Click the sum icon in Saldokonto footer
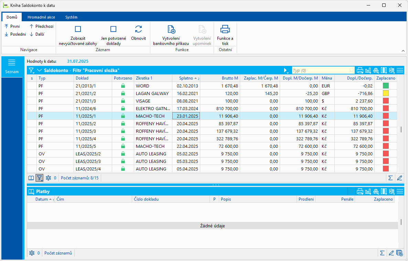 click(x=390, y=178)
